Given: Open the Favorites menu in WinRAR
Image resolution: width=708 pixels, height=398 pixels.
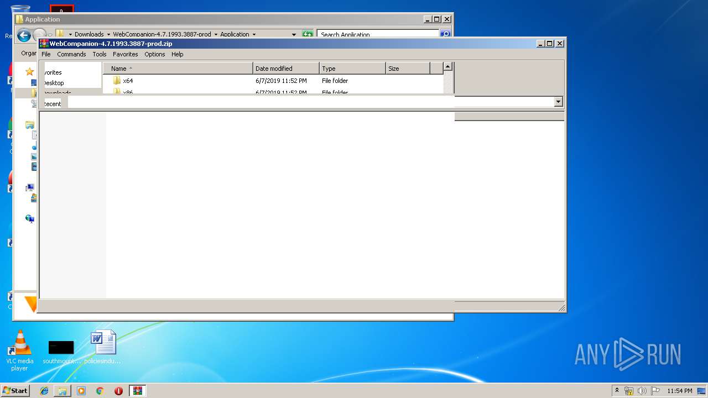Looking at the screenshot, I should [126, 54].
